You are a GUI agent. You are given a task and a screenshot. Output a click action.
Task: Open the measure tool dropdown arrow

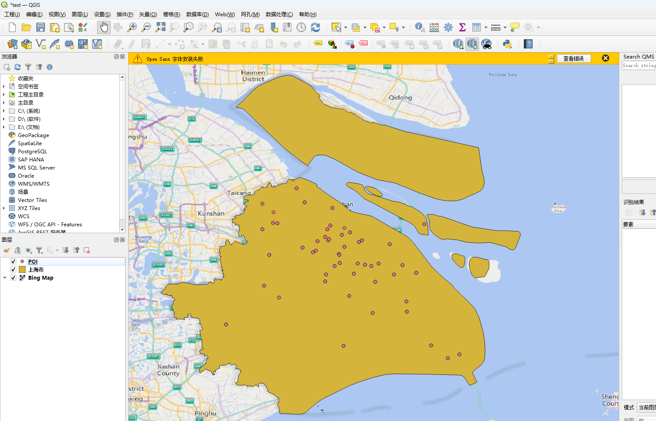coord(505,28)
